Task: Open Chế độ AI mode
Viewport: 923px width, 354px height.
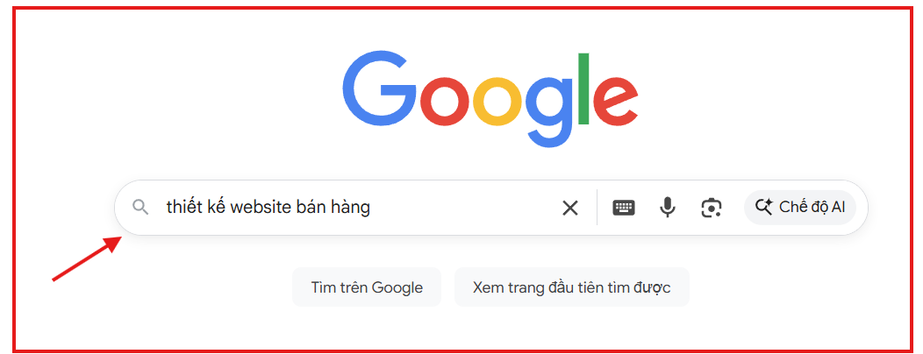Action: (x=800, y=208)
